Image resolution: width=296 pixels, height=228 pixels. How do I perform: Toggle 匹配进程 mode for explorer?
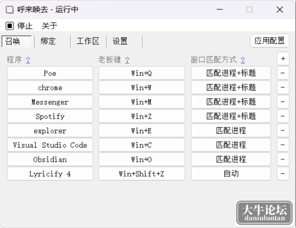point(231,130)
